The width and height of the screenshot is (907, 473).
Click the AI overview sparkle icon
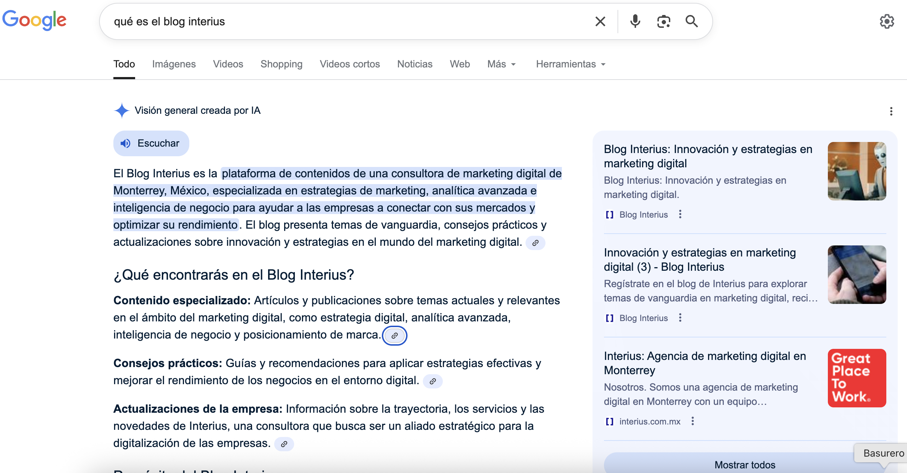coord(121,111)
